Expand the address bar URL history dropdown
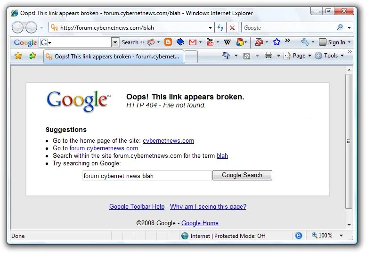The image size is (366, 253). pos(210,28)
